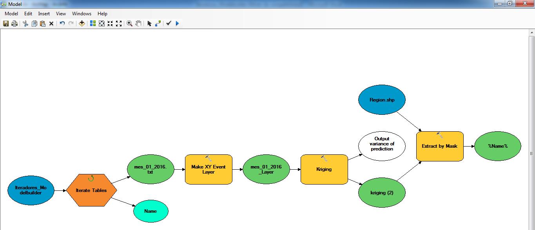Pick the Select arrow tool

[149, 24]
